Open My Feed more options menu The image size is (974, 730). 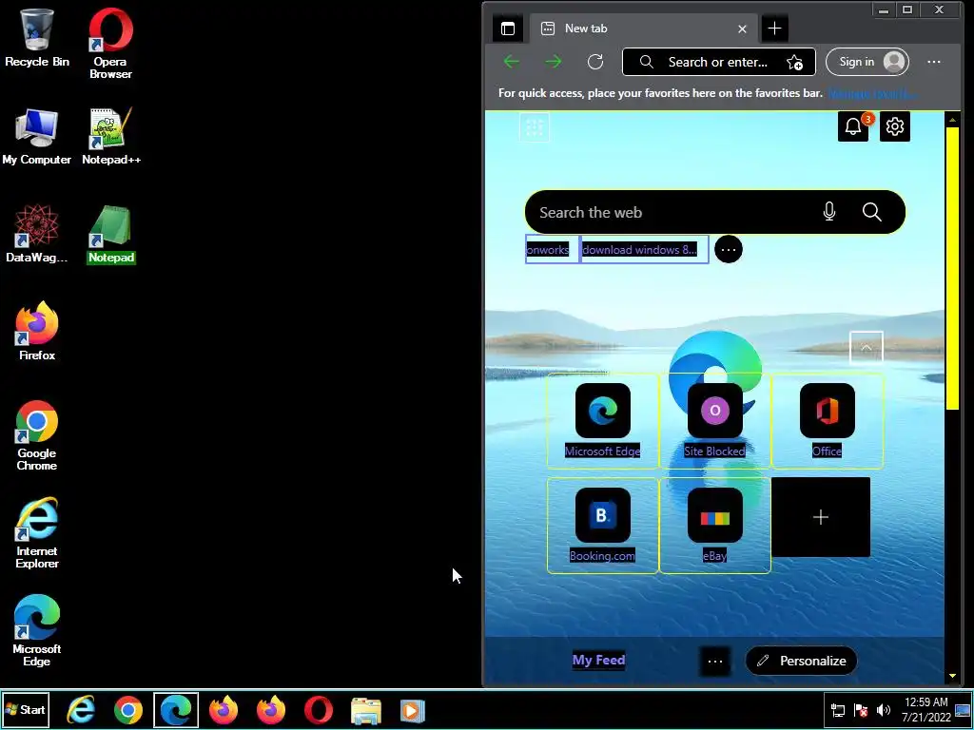point(715,662)
